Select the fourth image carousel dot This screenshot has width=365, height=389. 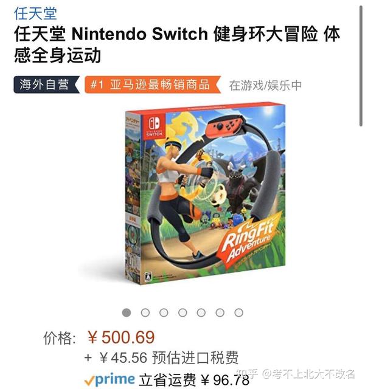[x=182, y=312]
